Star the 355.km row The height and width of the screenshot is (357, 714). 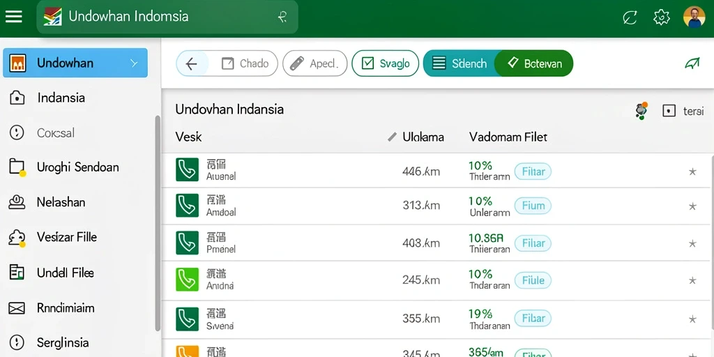pyautogui.click(x=692, y=319)
